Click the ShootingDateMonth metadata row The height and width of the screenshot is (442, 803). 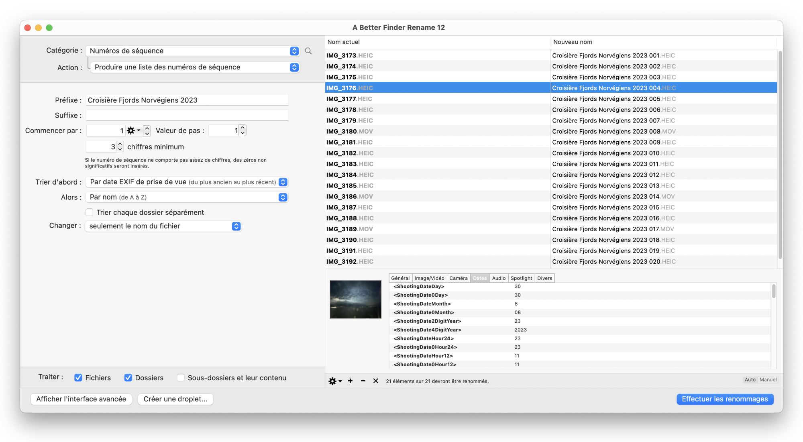[580, 304]
